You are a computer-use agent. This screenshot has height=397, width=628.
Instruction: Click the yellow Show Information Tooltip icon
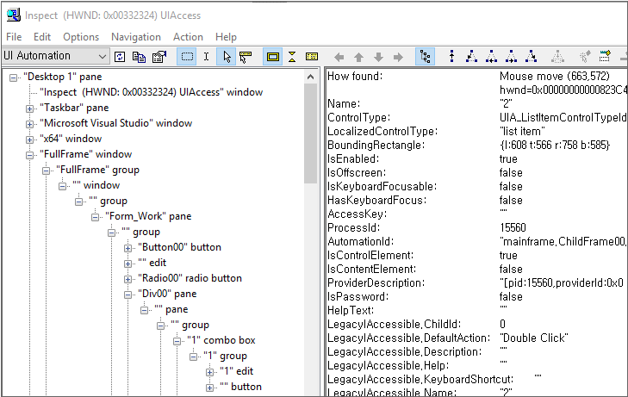(312, 57)
